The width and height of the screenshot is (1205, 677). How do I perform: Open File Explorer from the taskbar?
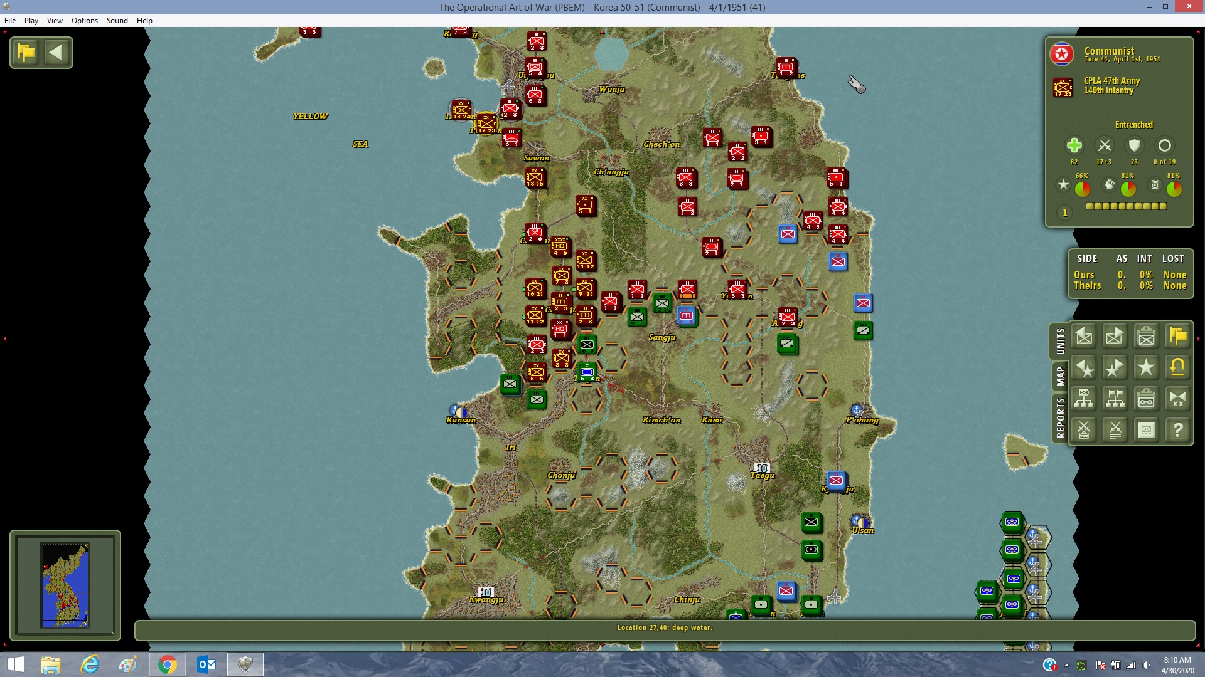(x=51, y=664)
